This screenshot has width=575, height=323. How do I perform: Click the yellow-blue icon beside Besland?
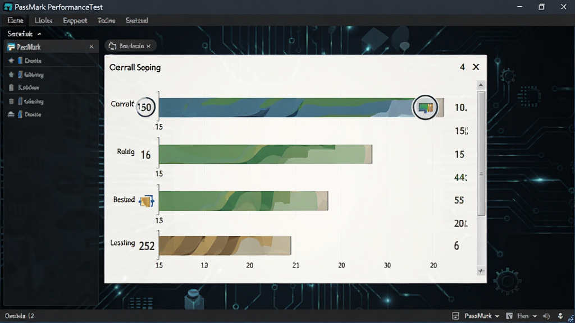click(147, 201)
